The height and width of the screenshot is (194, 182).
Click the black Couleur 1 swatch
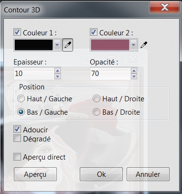tap(33, 45)
